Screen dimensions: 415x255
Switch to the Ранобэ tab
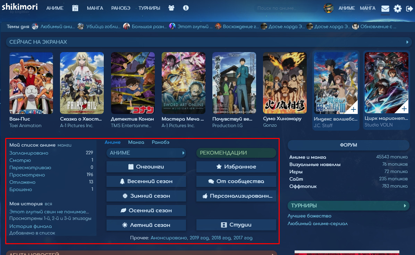161,142
